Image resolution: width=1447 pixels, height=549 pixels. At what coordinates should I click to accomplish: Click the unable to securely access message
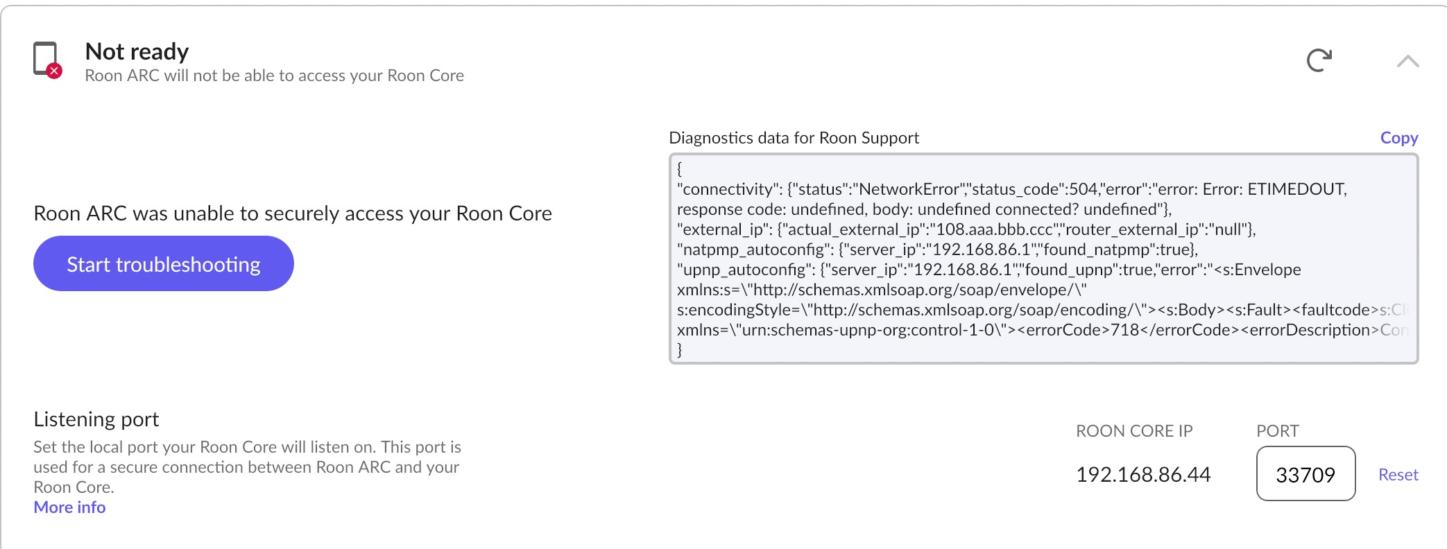click(x=292, y=214)
